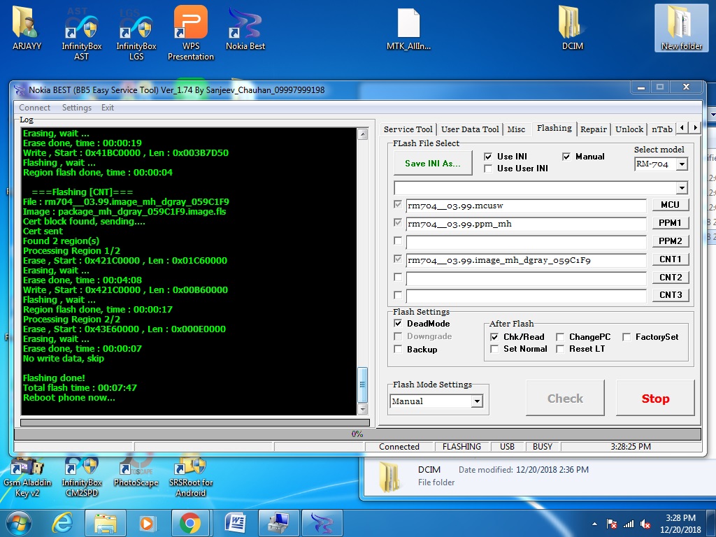
Task: Click the rm704__03.99.mcusw file field
Action: (526, 206)
